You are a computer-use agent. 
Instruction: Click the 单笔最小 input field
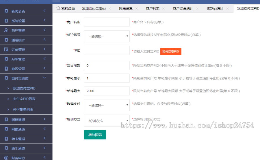(107, 78)
